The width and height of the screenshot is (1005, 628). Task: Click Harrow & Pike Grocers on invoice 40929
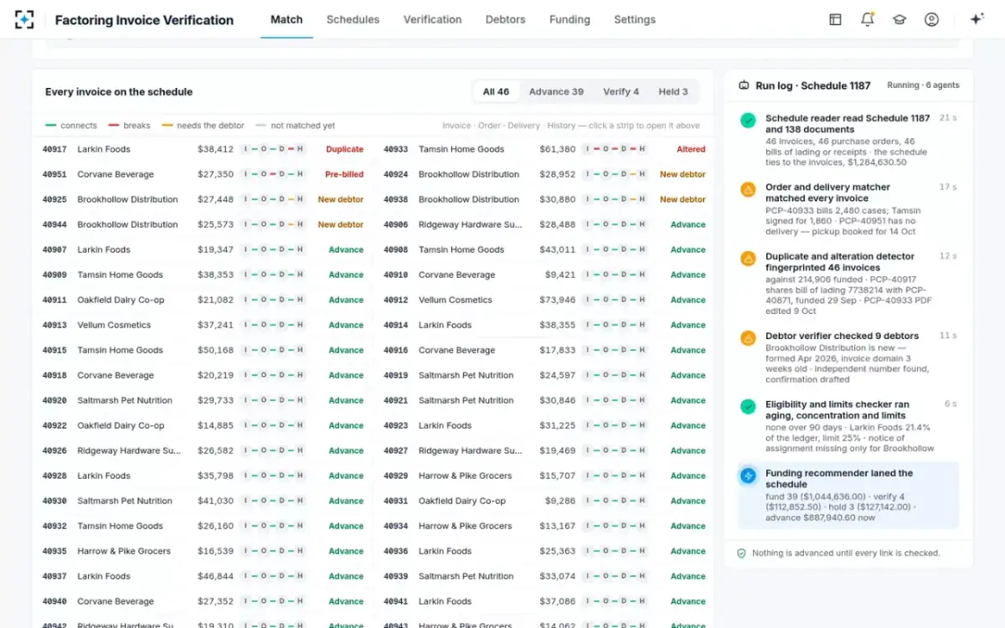point(465,476)
